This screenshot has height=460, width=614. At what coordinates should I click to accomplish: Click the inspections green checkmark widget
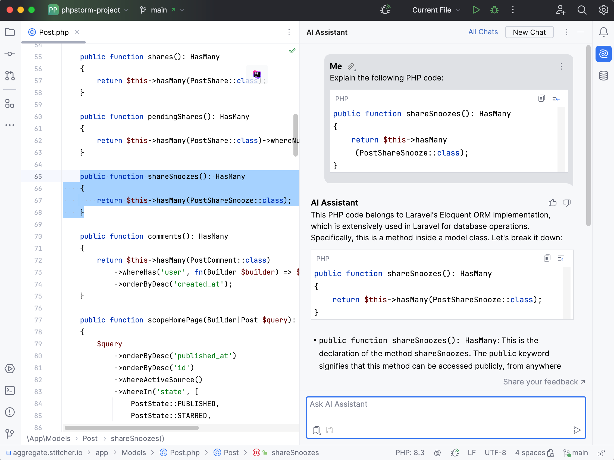292,51
